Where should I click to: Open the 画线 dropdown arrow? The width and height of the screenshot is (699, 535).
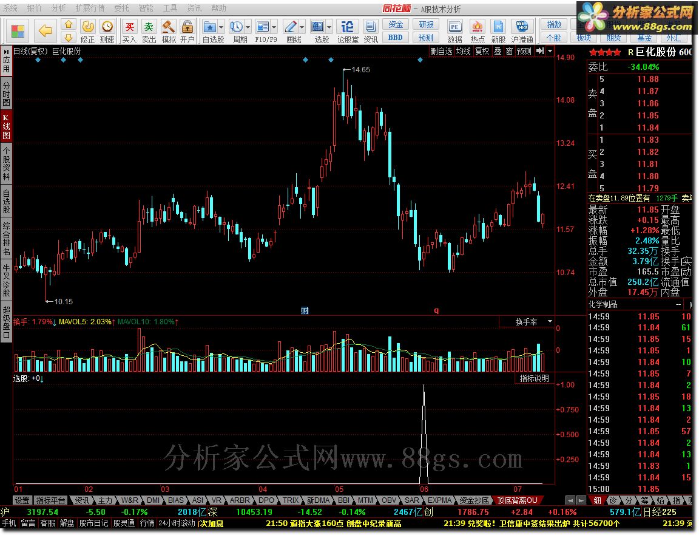(302, 27)
